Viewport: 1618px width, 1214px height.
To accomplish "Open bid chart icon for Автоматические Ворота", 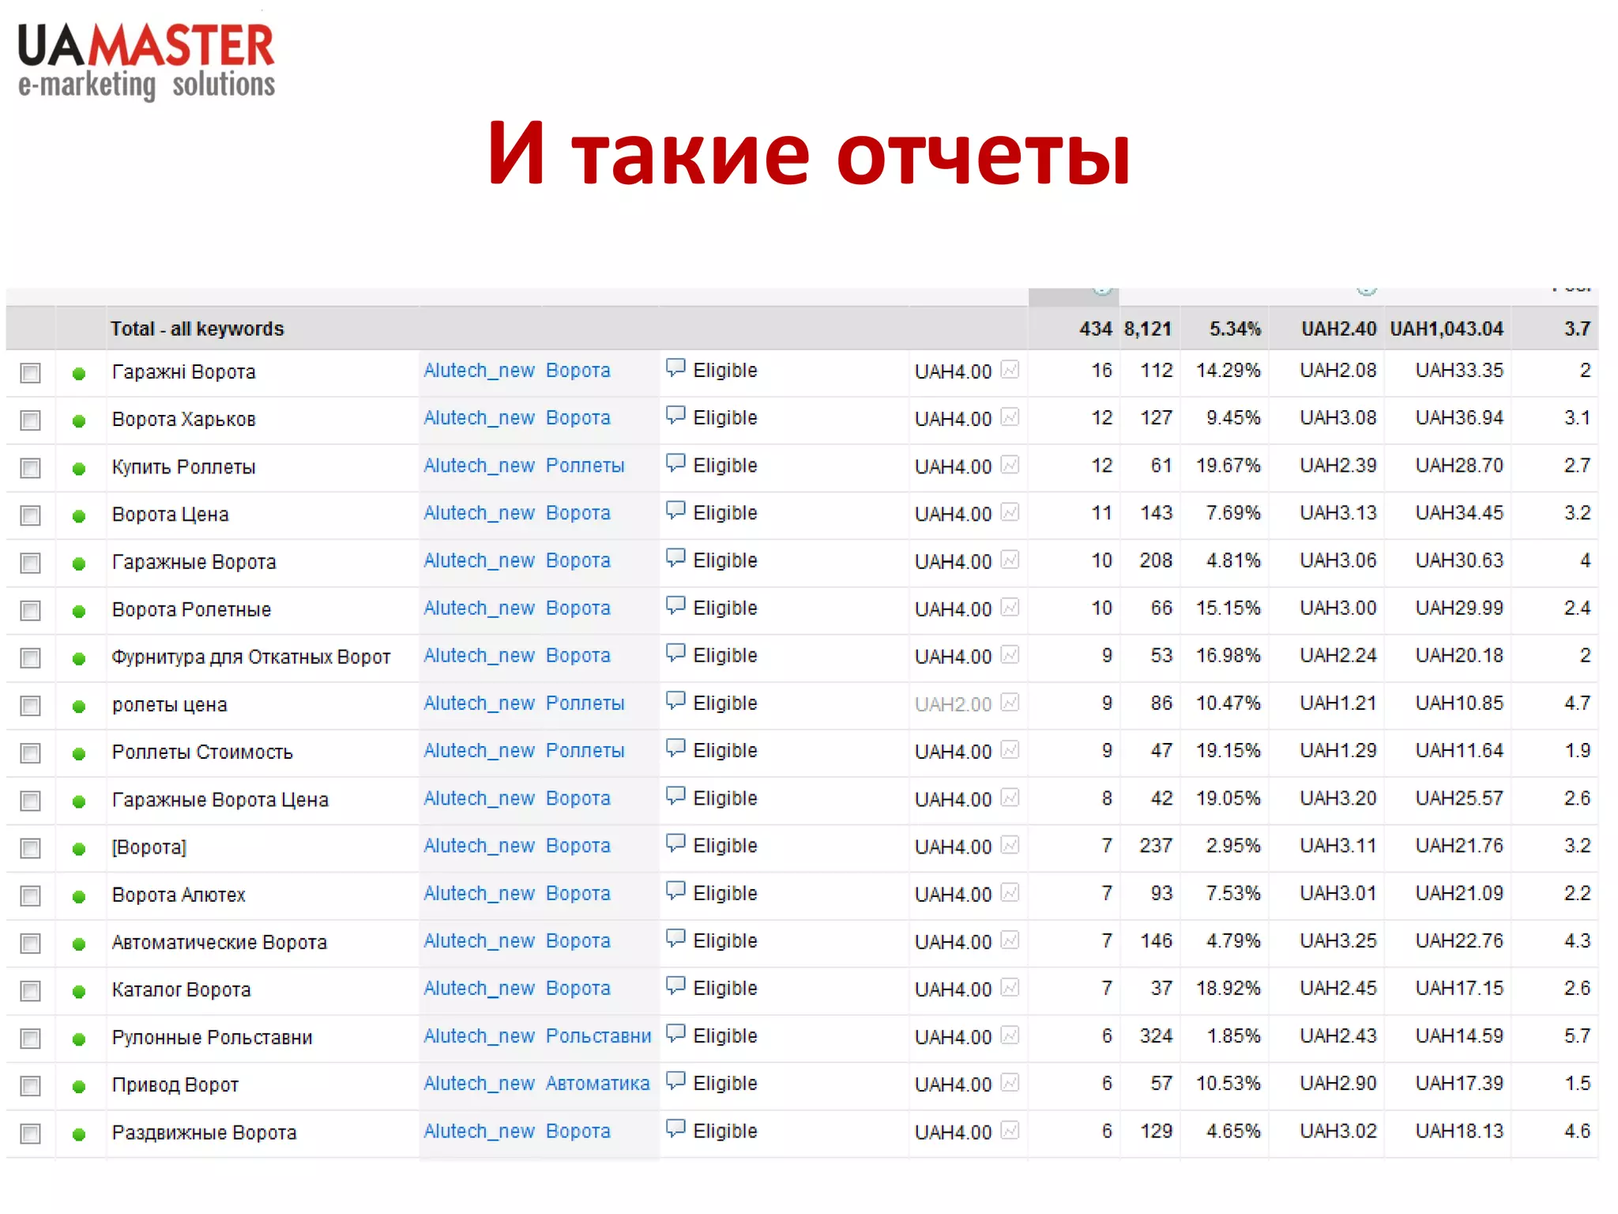I will pyautogui.click(x=1010, y=940).
